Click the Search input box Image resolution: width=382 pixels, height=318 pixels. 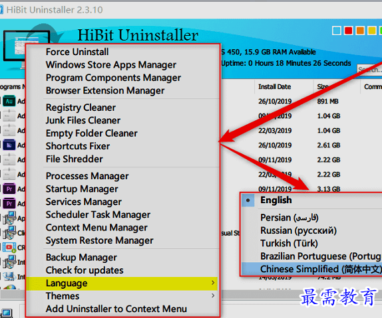pyautogui.click(x=369, y=70)
